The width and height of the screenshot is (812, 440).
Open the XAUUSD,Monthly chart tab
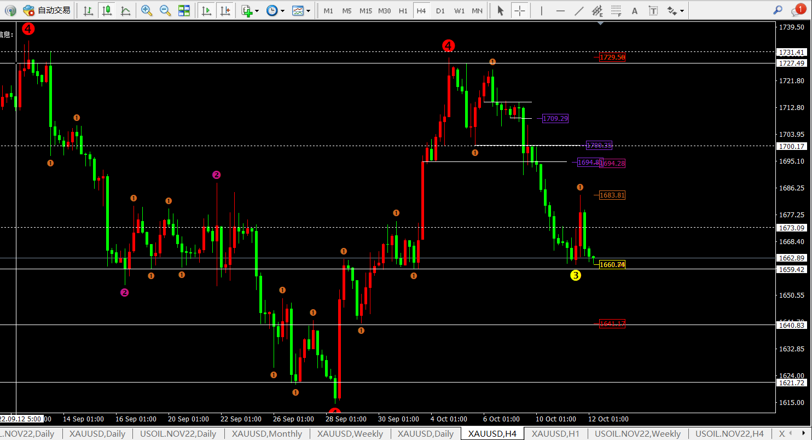pyautogui.click(x=267, y=434)
